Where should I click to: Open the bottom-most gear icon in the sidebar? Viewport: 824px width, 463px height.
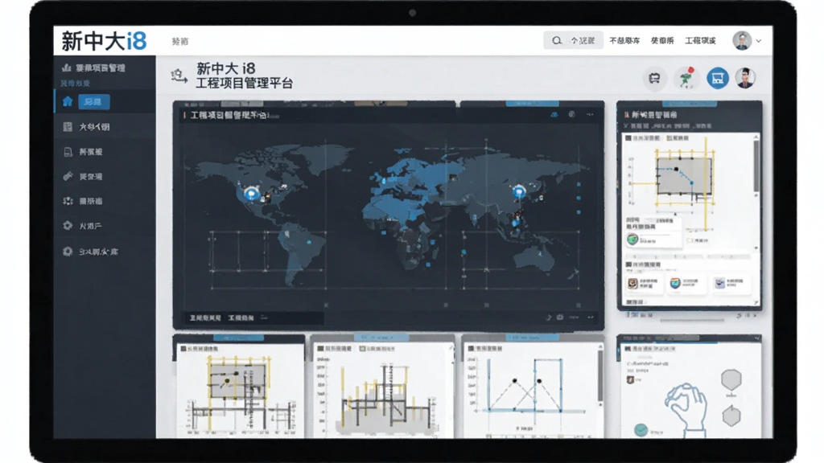coord(68,252)
